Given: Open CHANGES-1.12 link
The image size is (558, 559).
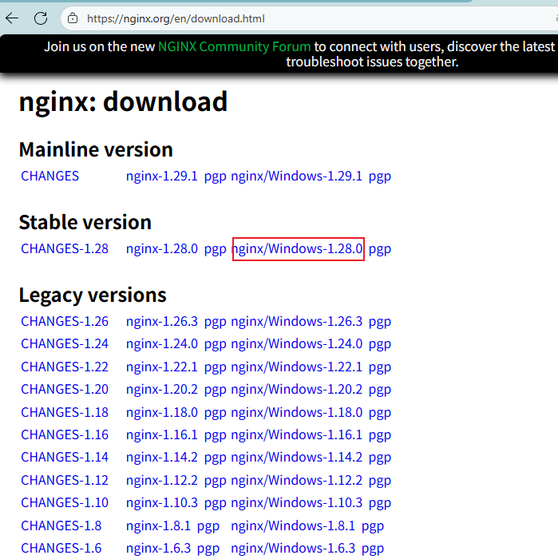Looking at the screenshot, I should coord(65,480).
